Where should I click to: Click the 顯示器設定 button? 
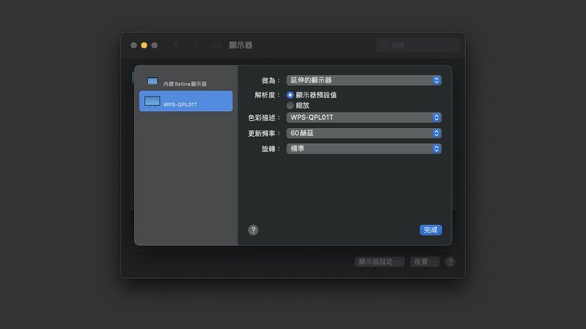tap(379, 261)
